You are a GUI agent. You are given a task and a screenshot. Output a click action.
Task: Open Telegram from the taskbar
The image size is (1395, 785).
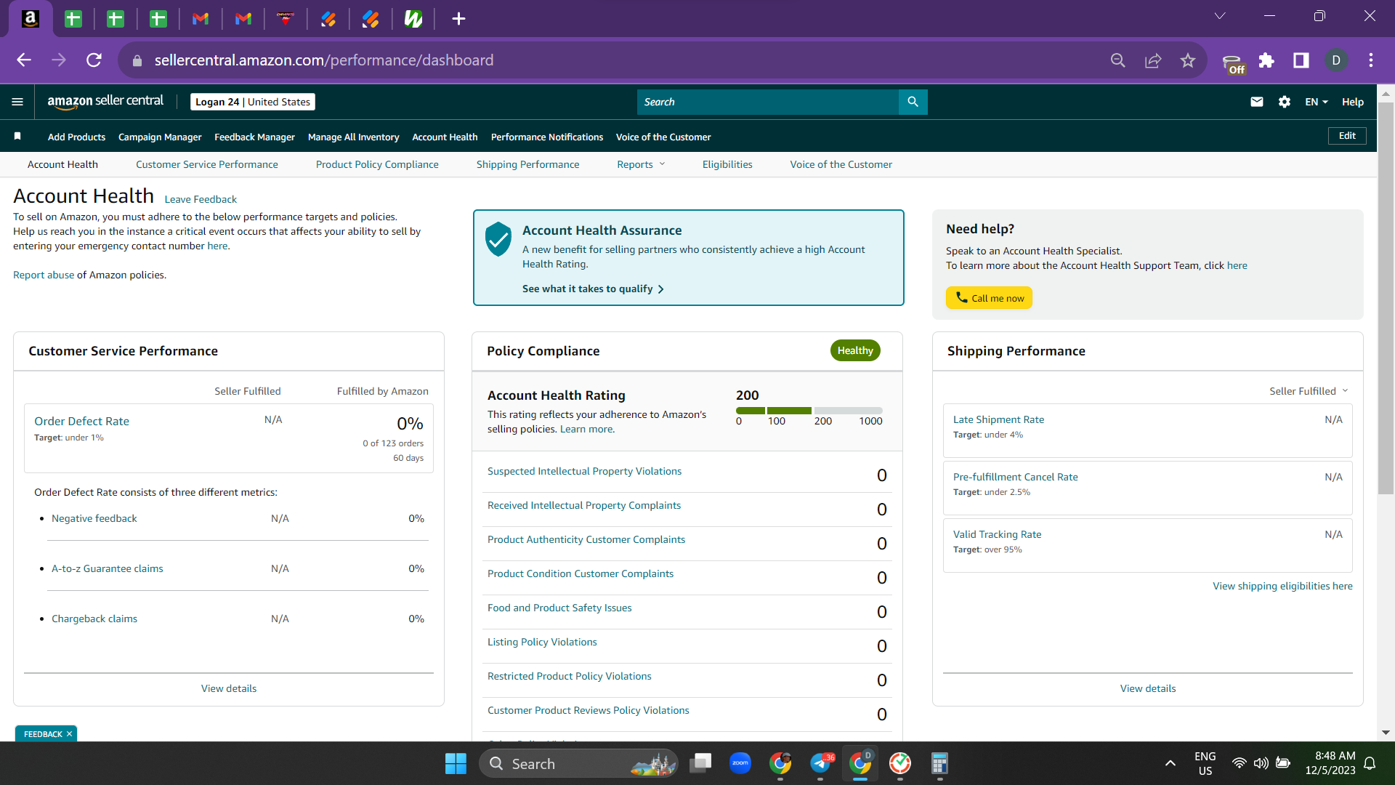click(x=820, y=763)
